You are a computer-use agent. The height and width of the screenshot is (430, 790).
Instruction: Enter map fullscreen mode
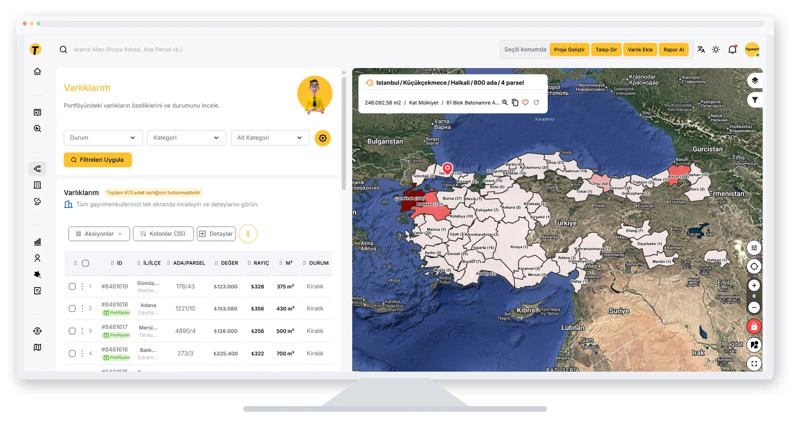point(754,364)
